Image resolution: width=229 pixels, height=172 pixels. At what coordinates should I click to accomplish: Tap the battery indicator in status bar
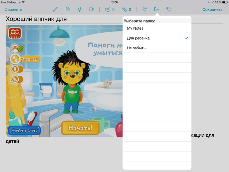coord(225,2)
